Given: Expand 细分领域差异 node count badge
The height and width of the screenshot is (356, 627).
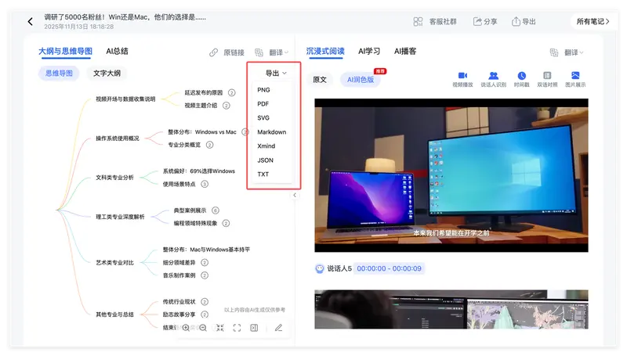Looking at the screenshot, I should [205, 262].
